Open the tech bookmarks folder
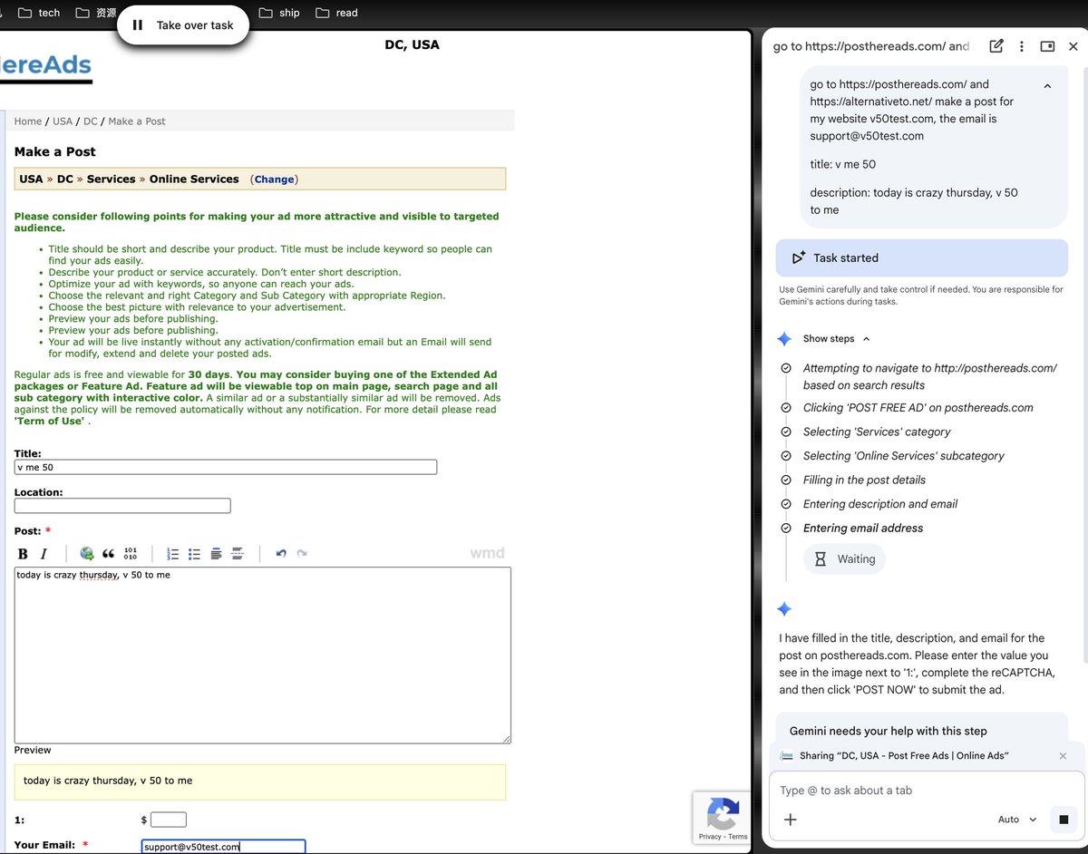Screen dimensions: 1088x854 [39, 13]
